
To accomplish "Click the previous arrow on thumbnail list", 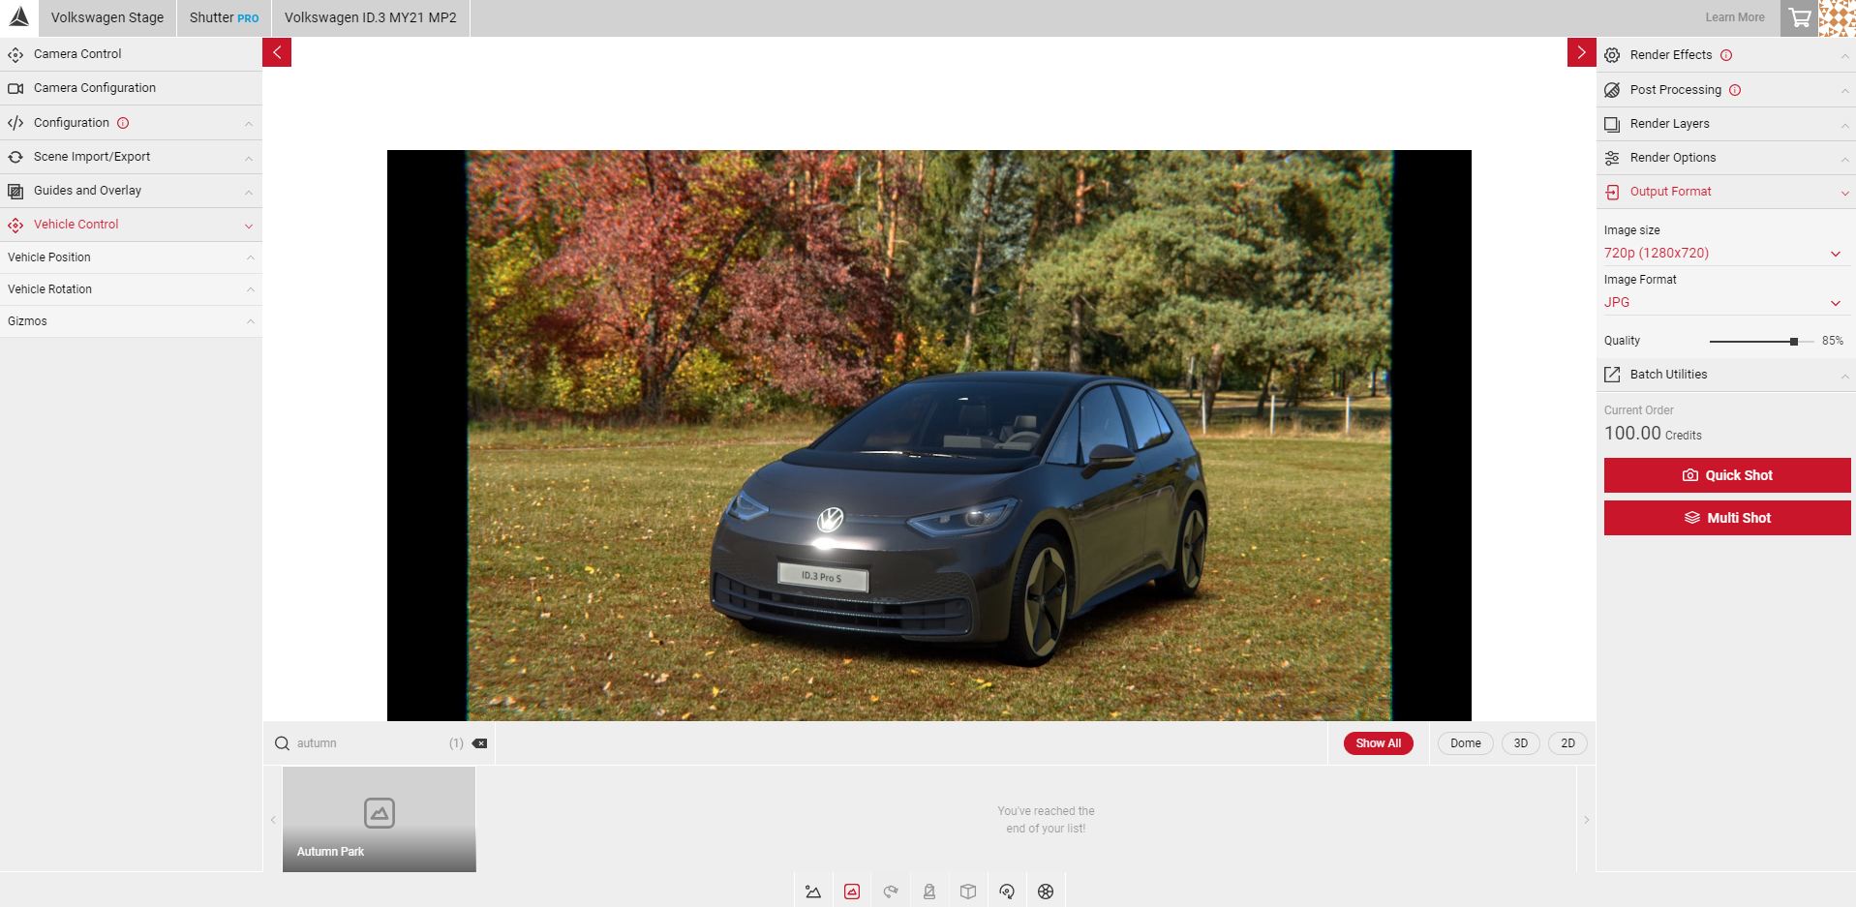I will coord(273,820).
